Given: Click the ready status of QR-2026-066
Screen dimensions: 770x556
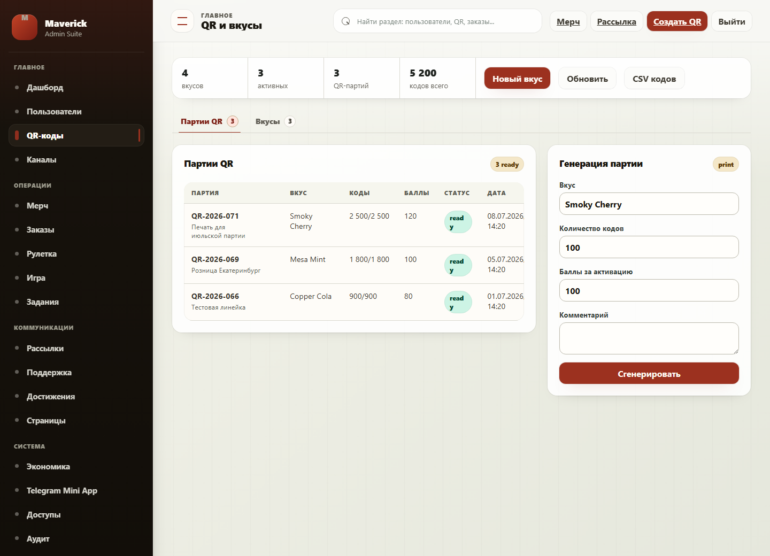Looking at the screenshot, I should pyautogui.click(x=458, y=302).
